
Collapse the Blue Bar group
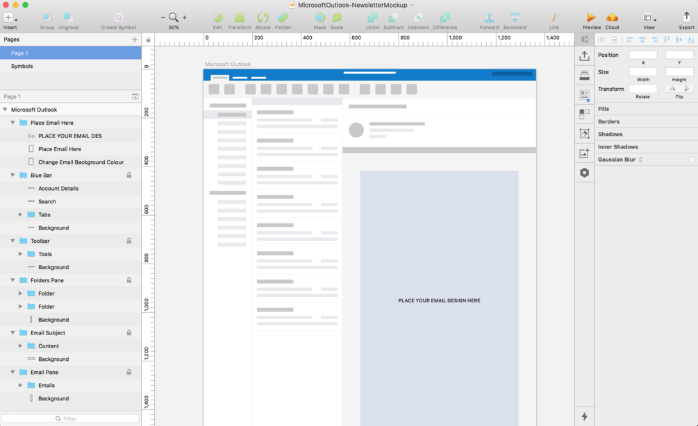(13, 176)
